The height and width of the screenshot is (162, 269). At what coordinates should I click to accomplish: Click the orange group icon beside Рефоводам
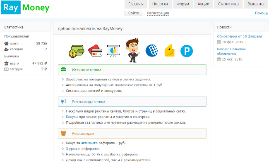point(63,133)
